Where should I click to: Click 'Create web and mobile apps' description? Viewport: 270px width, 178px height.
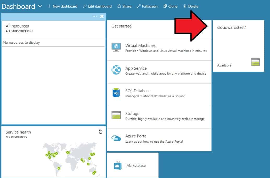(166, 74)
